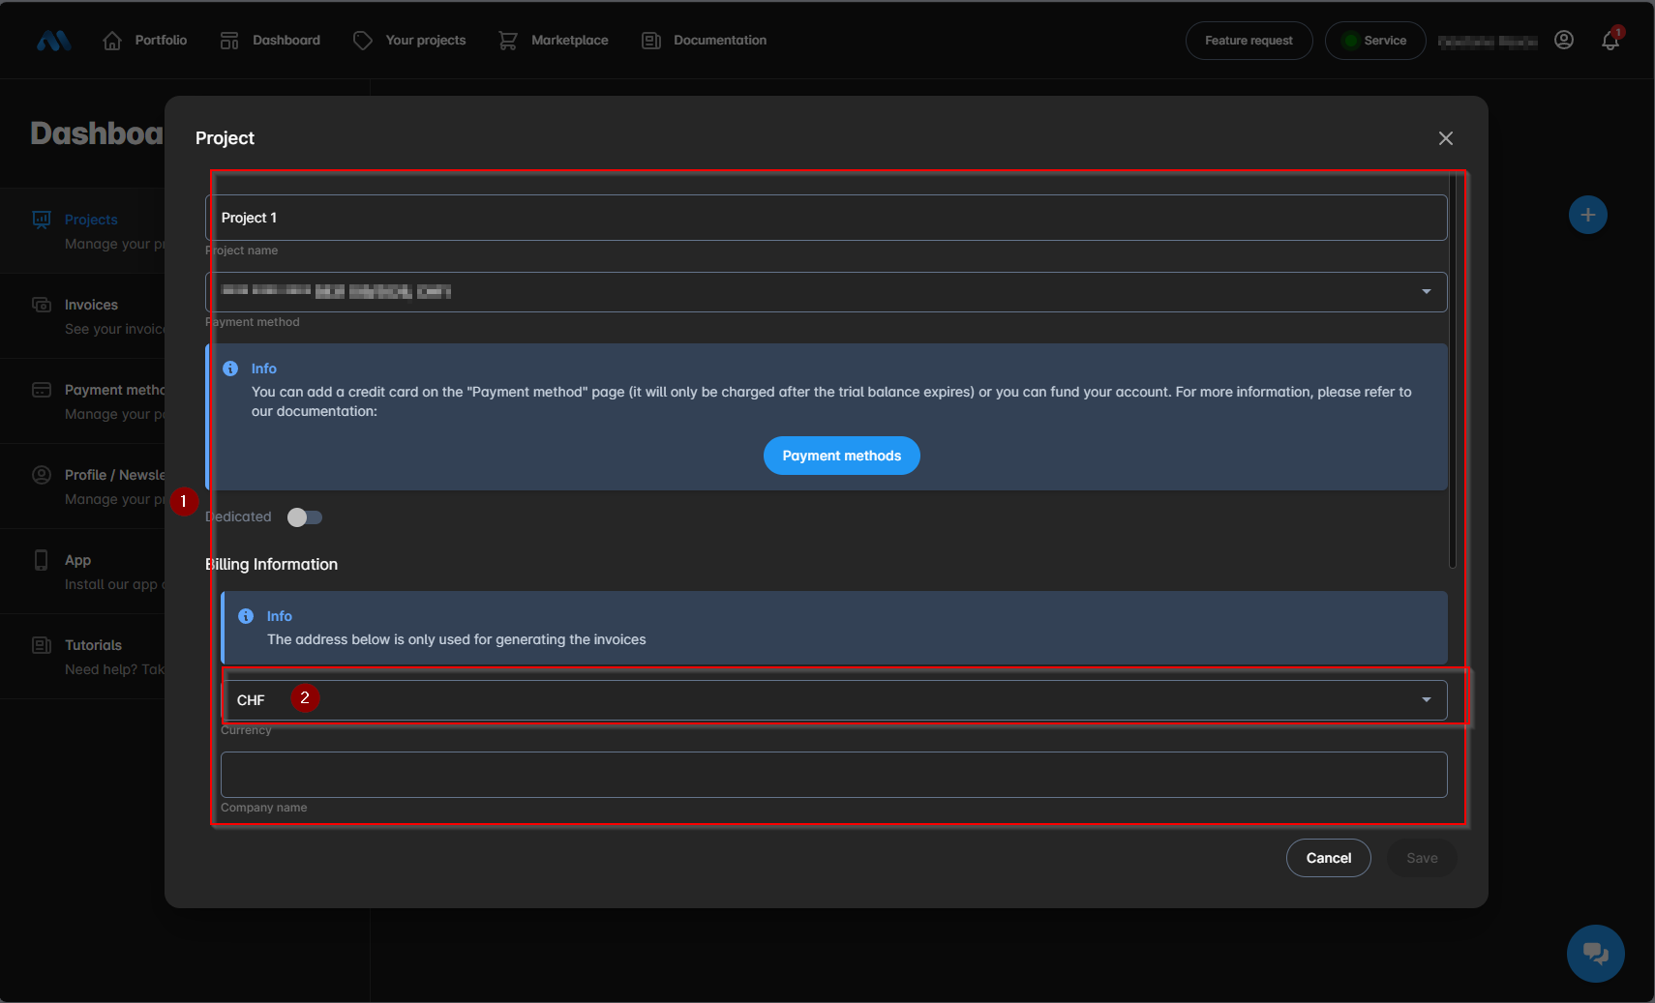This screenshot has height=1003, width=1655.
Task: Open Your projects in navigation bar
Action: [410, 41]
